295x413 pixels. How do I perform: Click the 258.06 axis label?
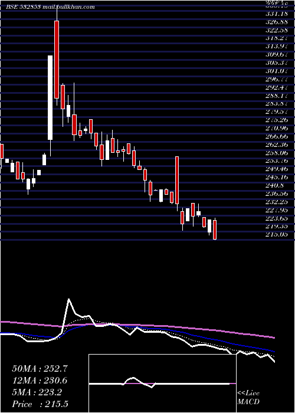277,153
